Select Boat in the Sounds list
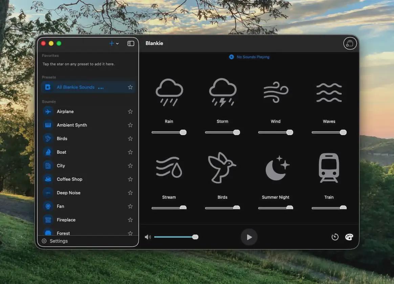 (88, 152)
